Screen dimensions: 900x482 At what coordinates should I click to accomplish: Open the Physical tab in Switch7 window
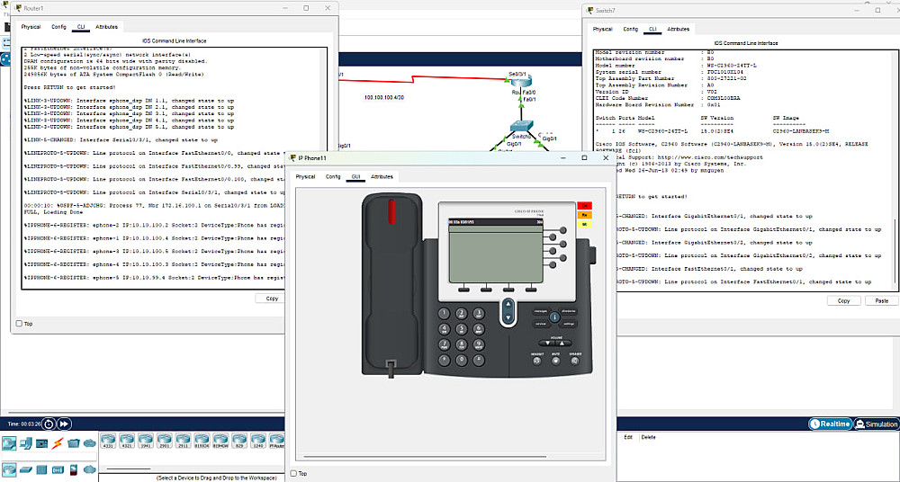pyautogui.click(x=603, y=29)
